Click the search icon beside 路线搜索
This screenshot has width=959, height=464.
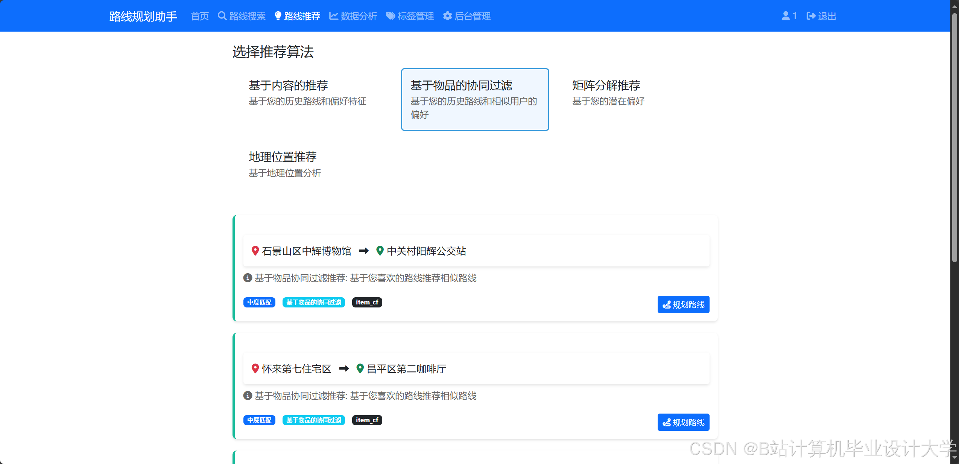[x=222, y=16]
